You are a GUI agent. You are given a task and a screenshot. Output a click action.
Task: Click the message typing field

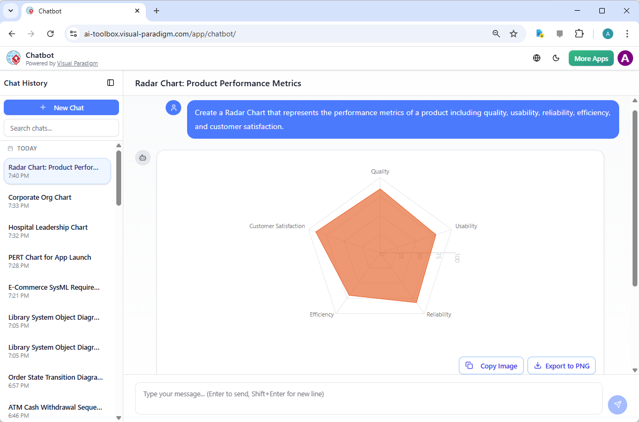tap(369, 398)
